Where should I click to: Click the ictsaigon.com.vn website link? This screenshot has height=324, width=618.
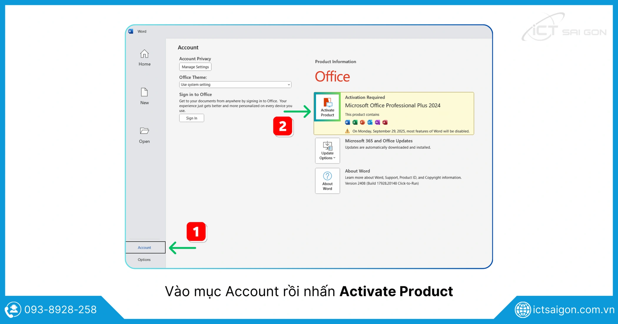click(x=574, y=310)
